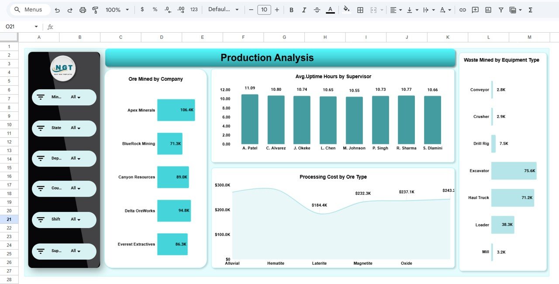The width and height of the screenshot is (559, 284).
Task: Apply strikethrough formatting
Action: 317,10
